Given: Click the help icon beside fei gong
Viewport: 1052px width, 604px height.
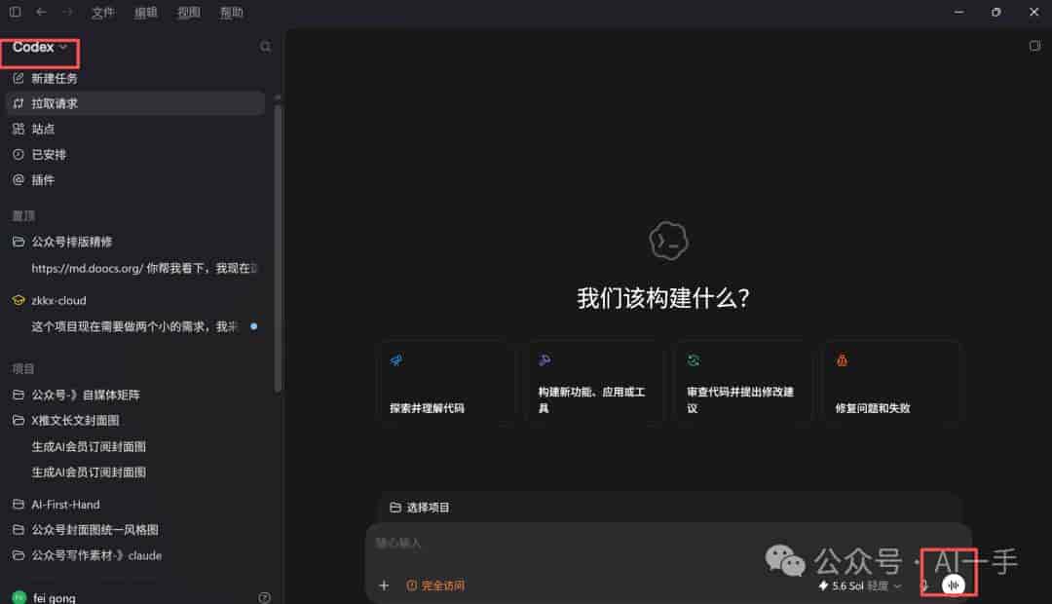Looking at the screenshot, I should click(x=264, y=597).
